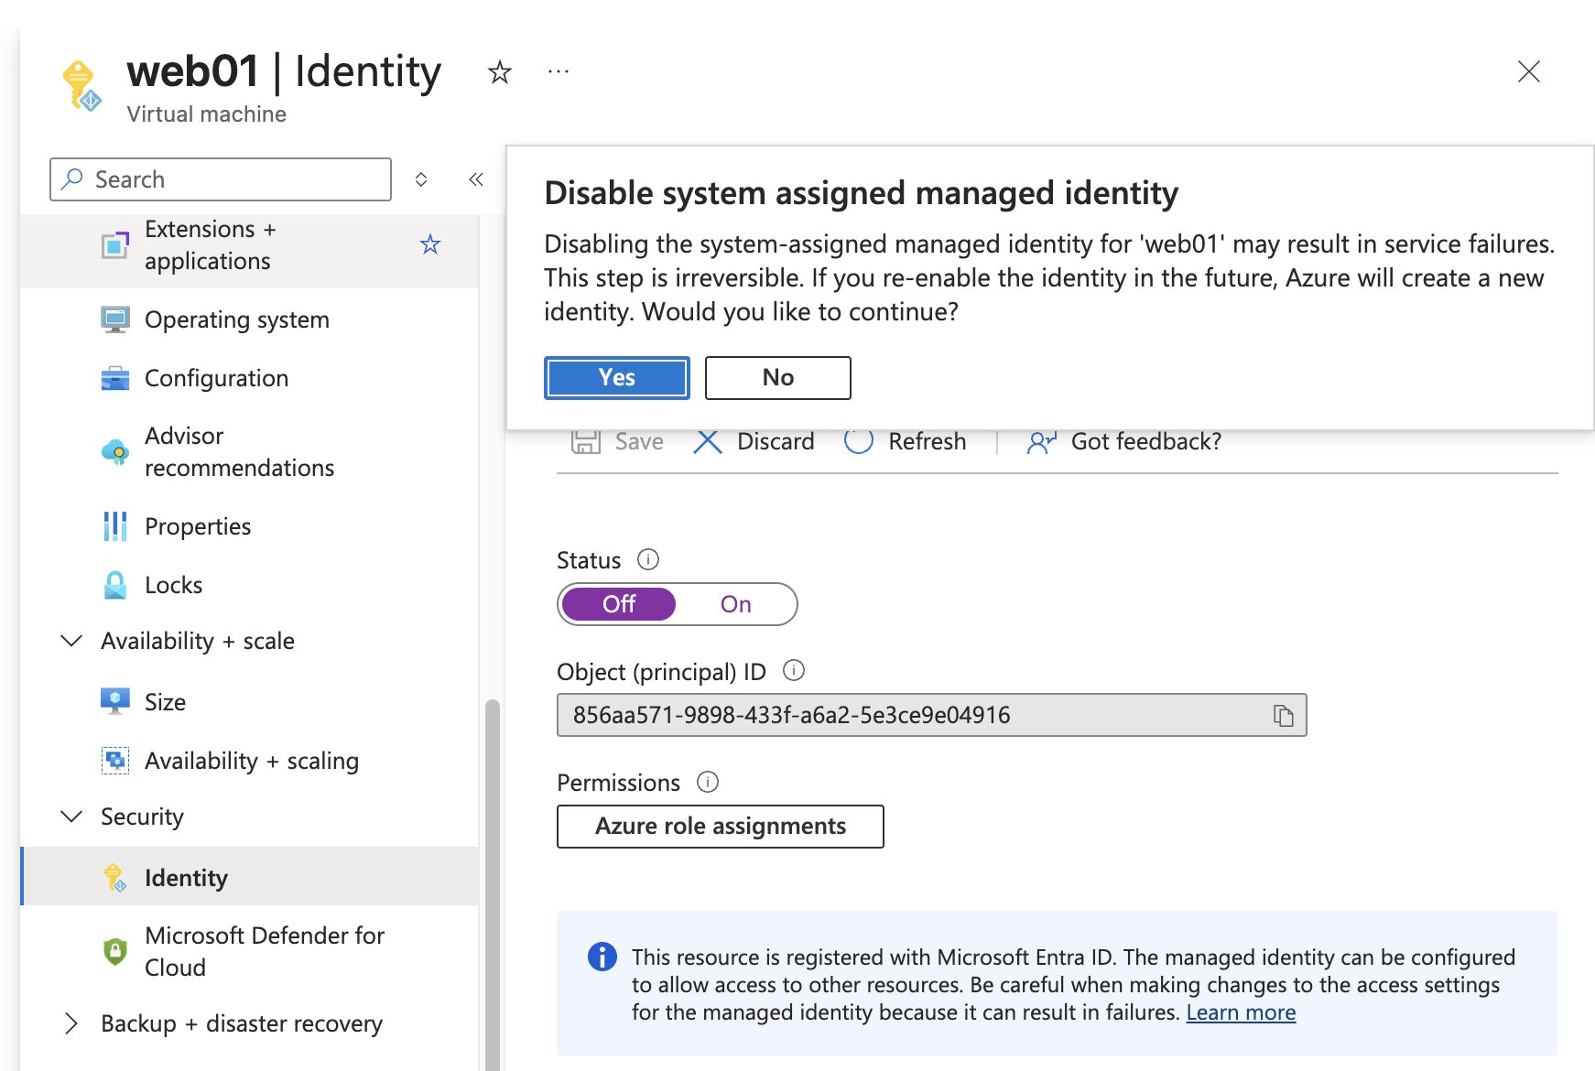Close the web01 Identity blade
The image size is (1595, 1071).
point(1528,71)
